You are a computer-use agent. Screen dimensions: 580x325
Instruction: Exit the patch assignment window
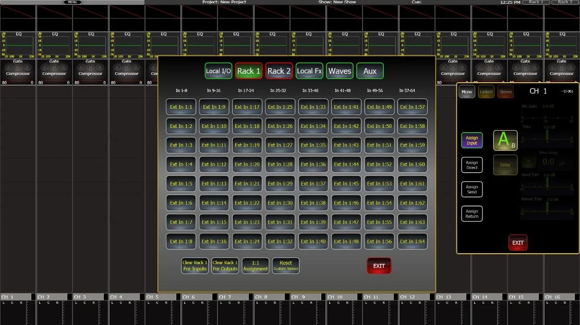tap(379, 266)
